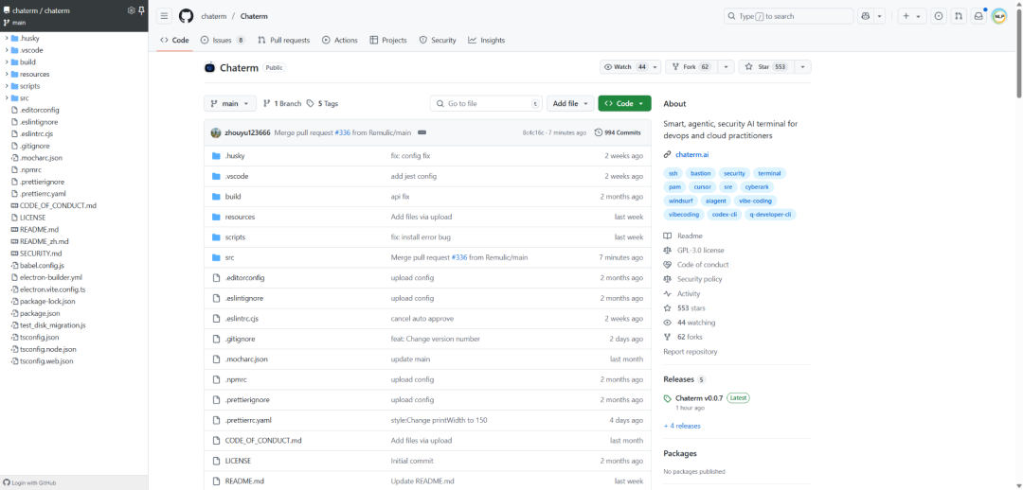Click the Report repository link
This screenshot has height=490, width=1023.
(x=691, y=352)
